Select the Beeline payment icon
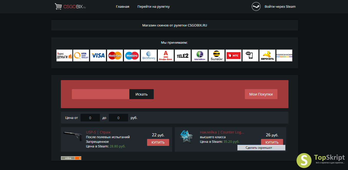The image size is (348, 170). coord(217,55)
